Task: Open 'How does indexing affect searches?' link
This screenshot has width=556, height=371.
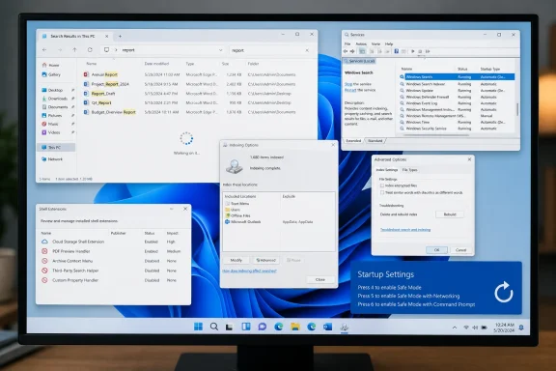Action: click(x=249, y=271)
